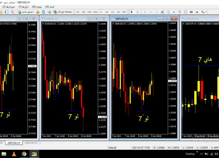219x158 pixels.
Task: Switch chart to H4 timeframe
Action: (107, 12)
